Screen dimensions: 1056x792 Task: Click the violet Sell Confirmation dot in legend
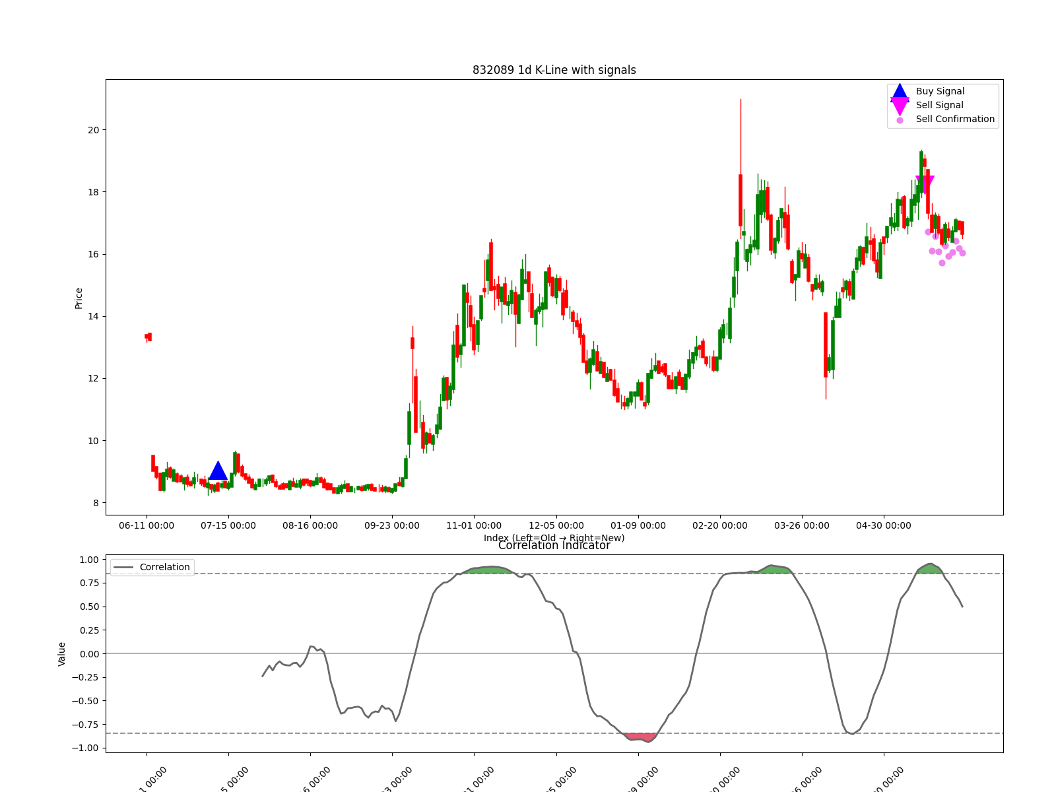click(x=900, y=120)
